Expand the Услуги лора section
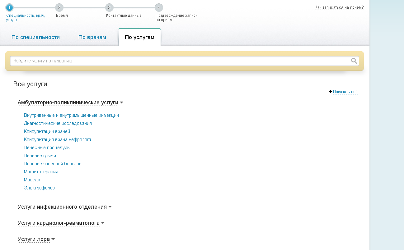Image resolution: width=404 pixels, height=250 pixels. coord(36,239)
